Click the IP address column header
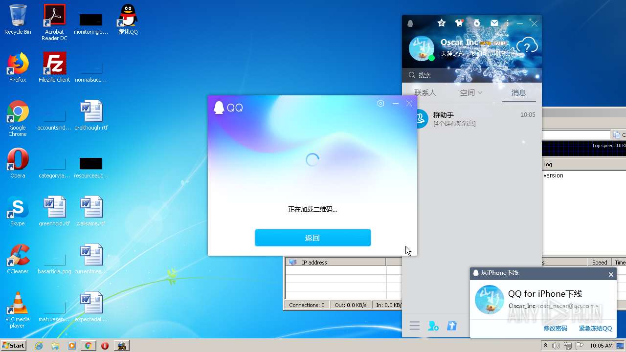626x352 pixels. point(335,263)
